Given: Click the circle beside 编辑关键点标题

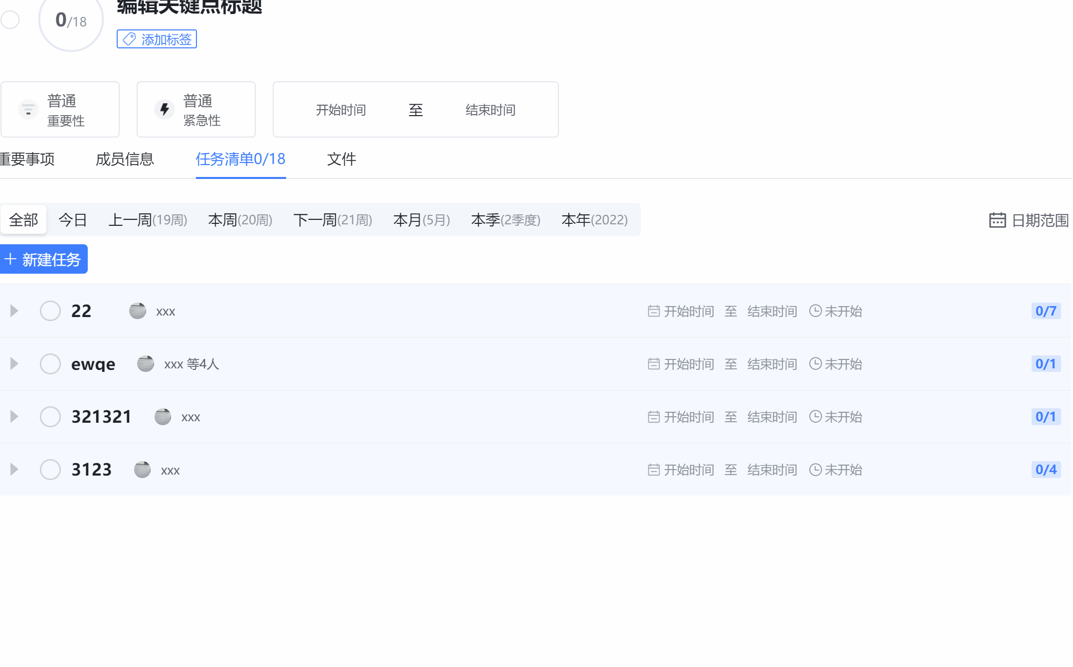Looking at the screenshot, I should pos(10,20).
